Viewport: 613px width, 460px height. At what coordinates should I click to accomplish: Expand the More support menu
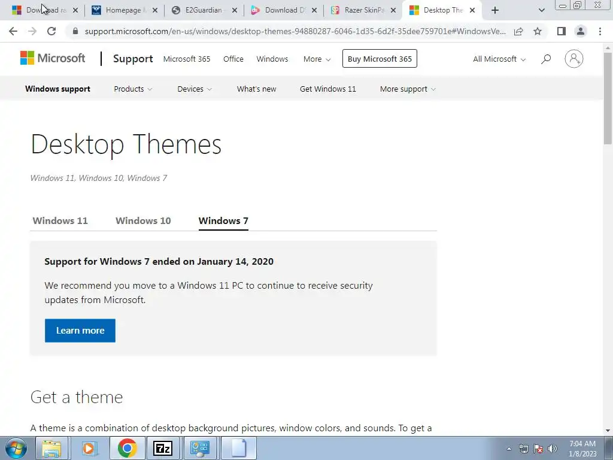[408, 89]
